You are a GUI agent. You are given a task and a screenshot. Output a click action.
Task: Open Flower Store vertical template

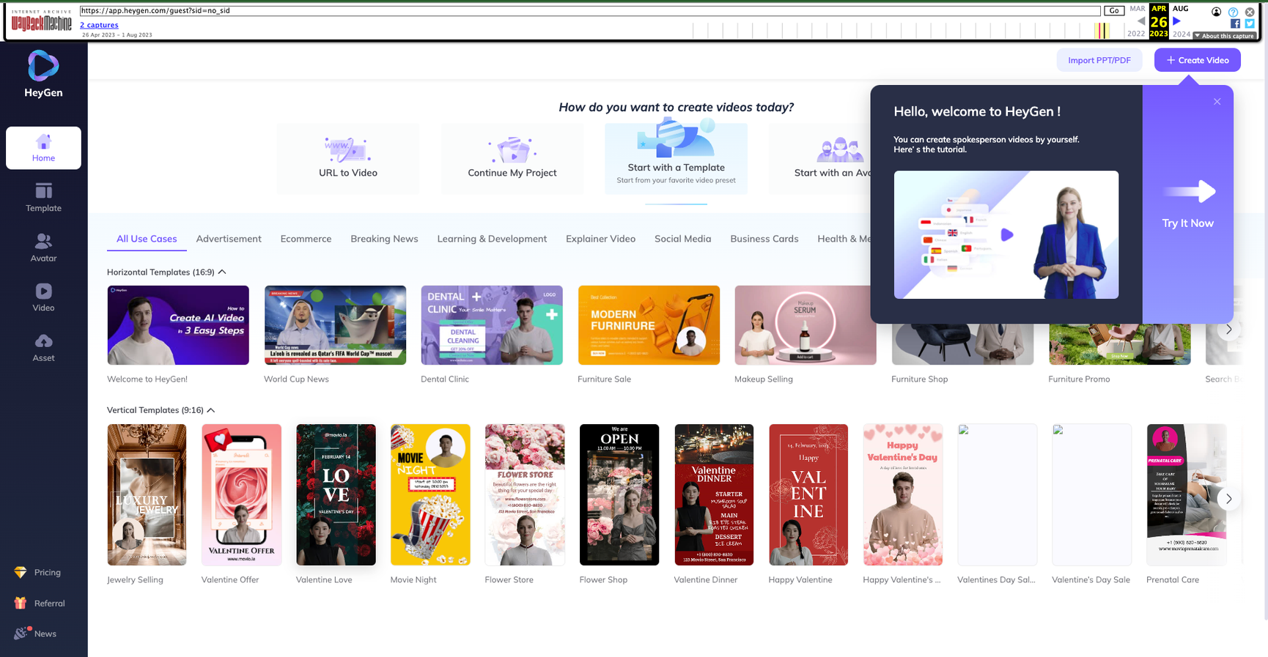[x=525, y=494]
